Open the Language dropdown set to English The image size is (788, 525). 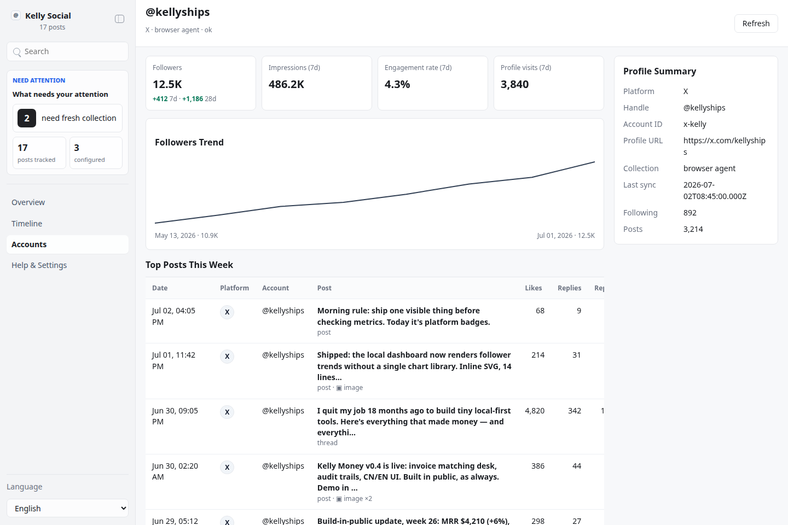[x=67, y=508]
